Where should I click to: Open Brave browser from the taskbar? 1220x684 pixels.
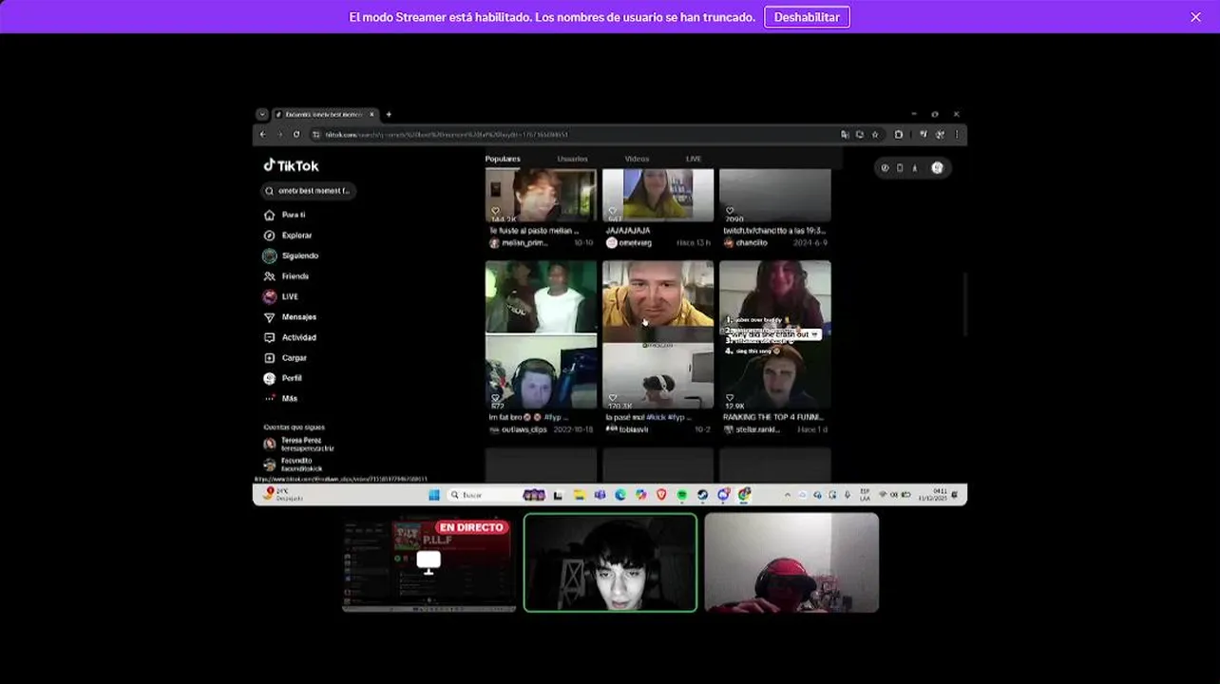point(661,495)
